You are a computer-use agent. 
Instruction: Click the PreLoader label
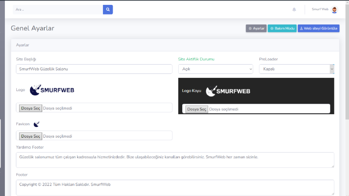[x=268, y=59]
